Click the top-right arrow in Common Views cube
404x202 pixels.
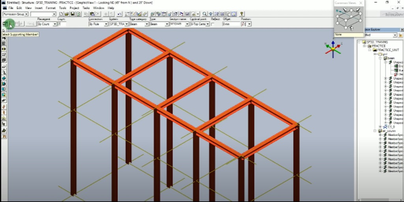(x=358, y=10)
